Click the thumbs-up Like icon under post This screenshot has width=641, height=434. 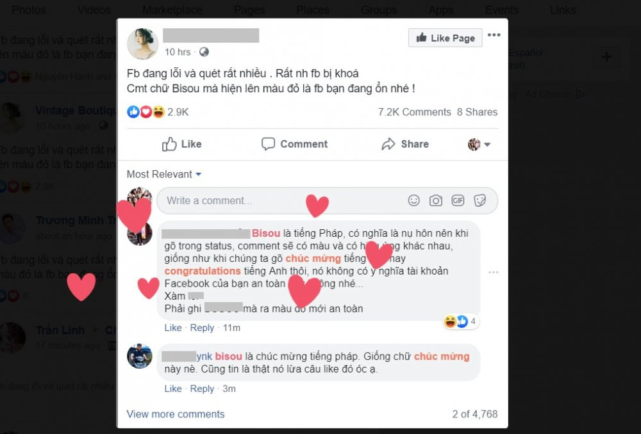169,144
